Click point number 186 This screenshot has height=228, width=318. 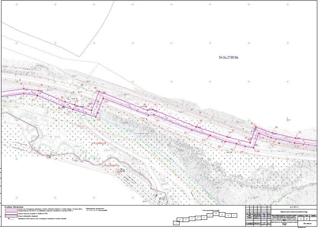(x=62, y=98)
